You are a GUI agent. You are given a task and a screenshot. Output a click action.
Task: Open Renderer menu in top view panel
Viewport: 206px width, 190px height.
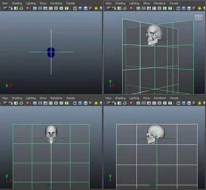[56, 3]
